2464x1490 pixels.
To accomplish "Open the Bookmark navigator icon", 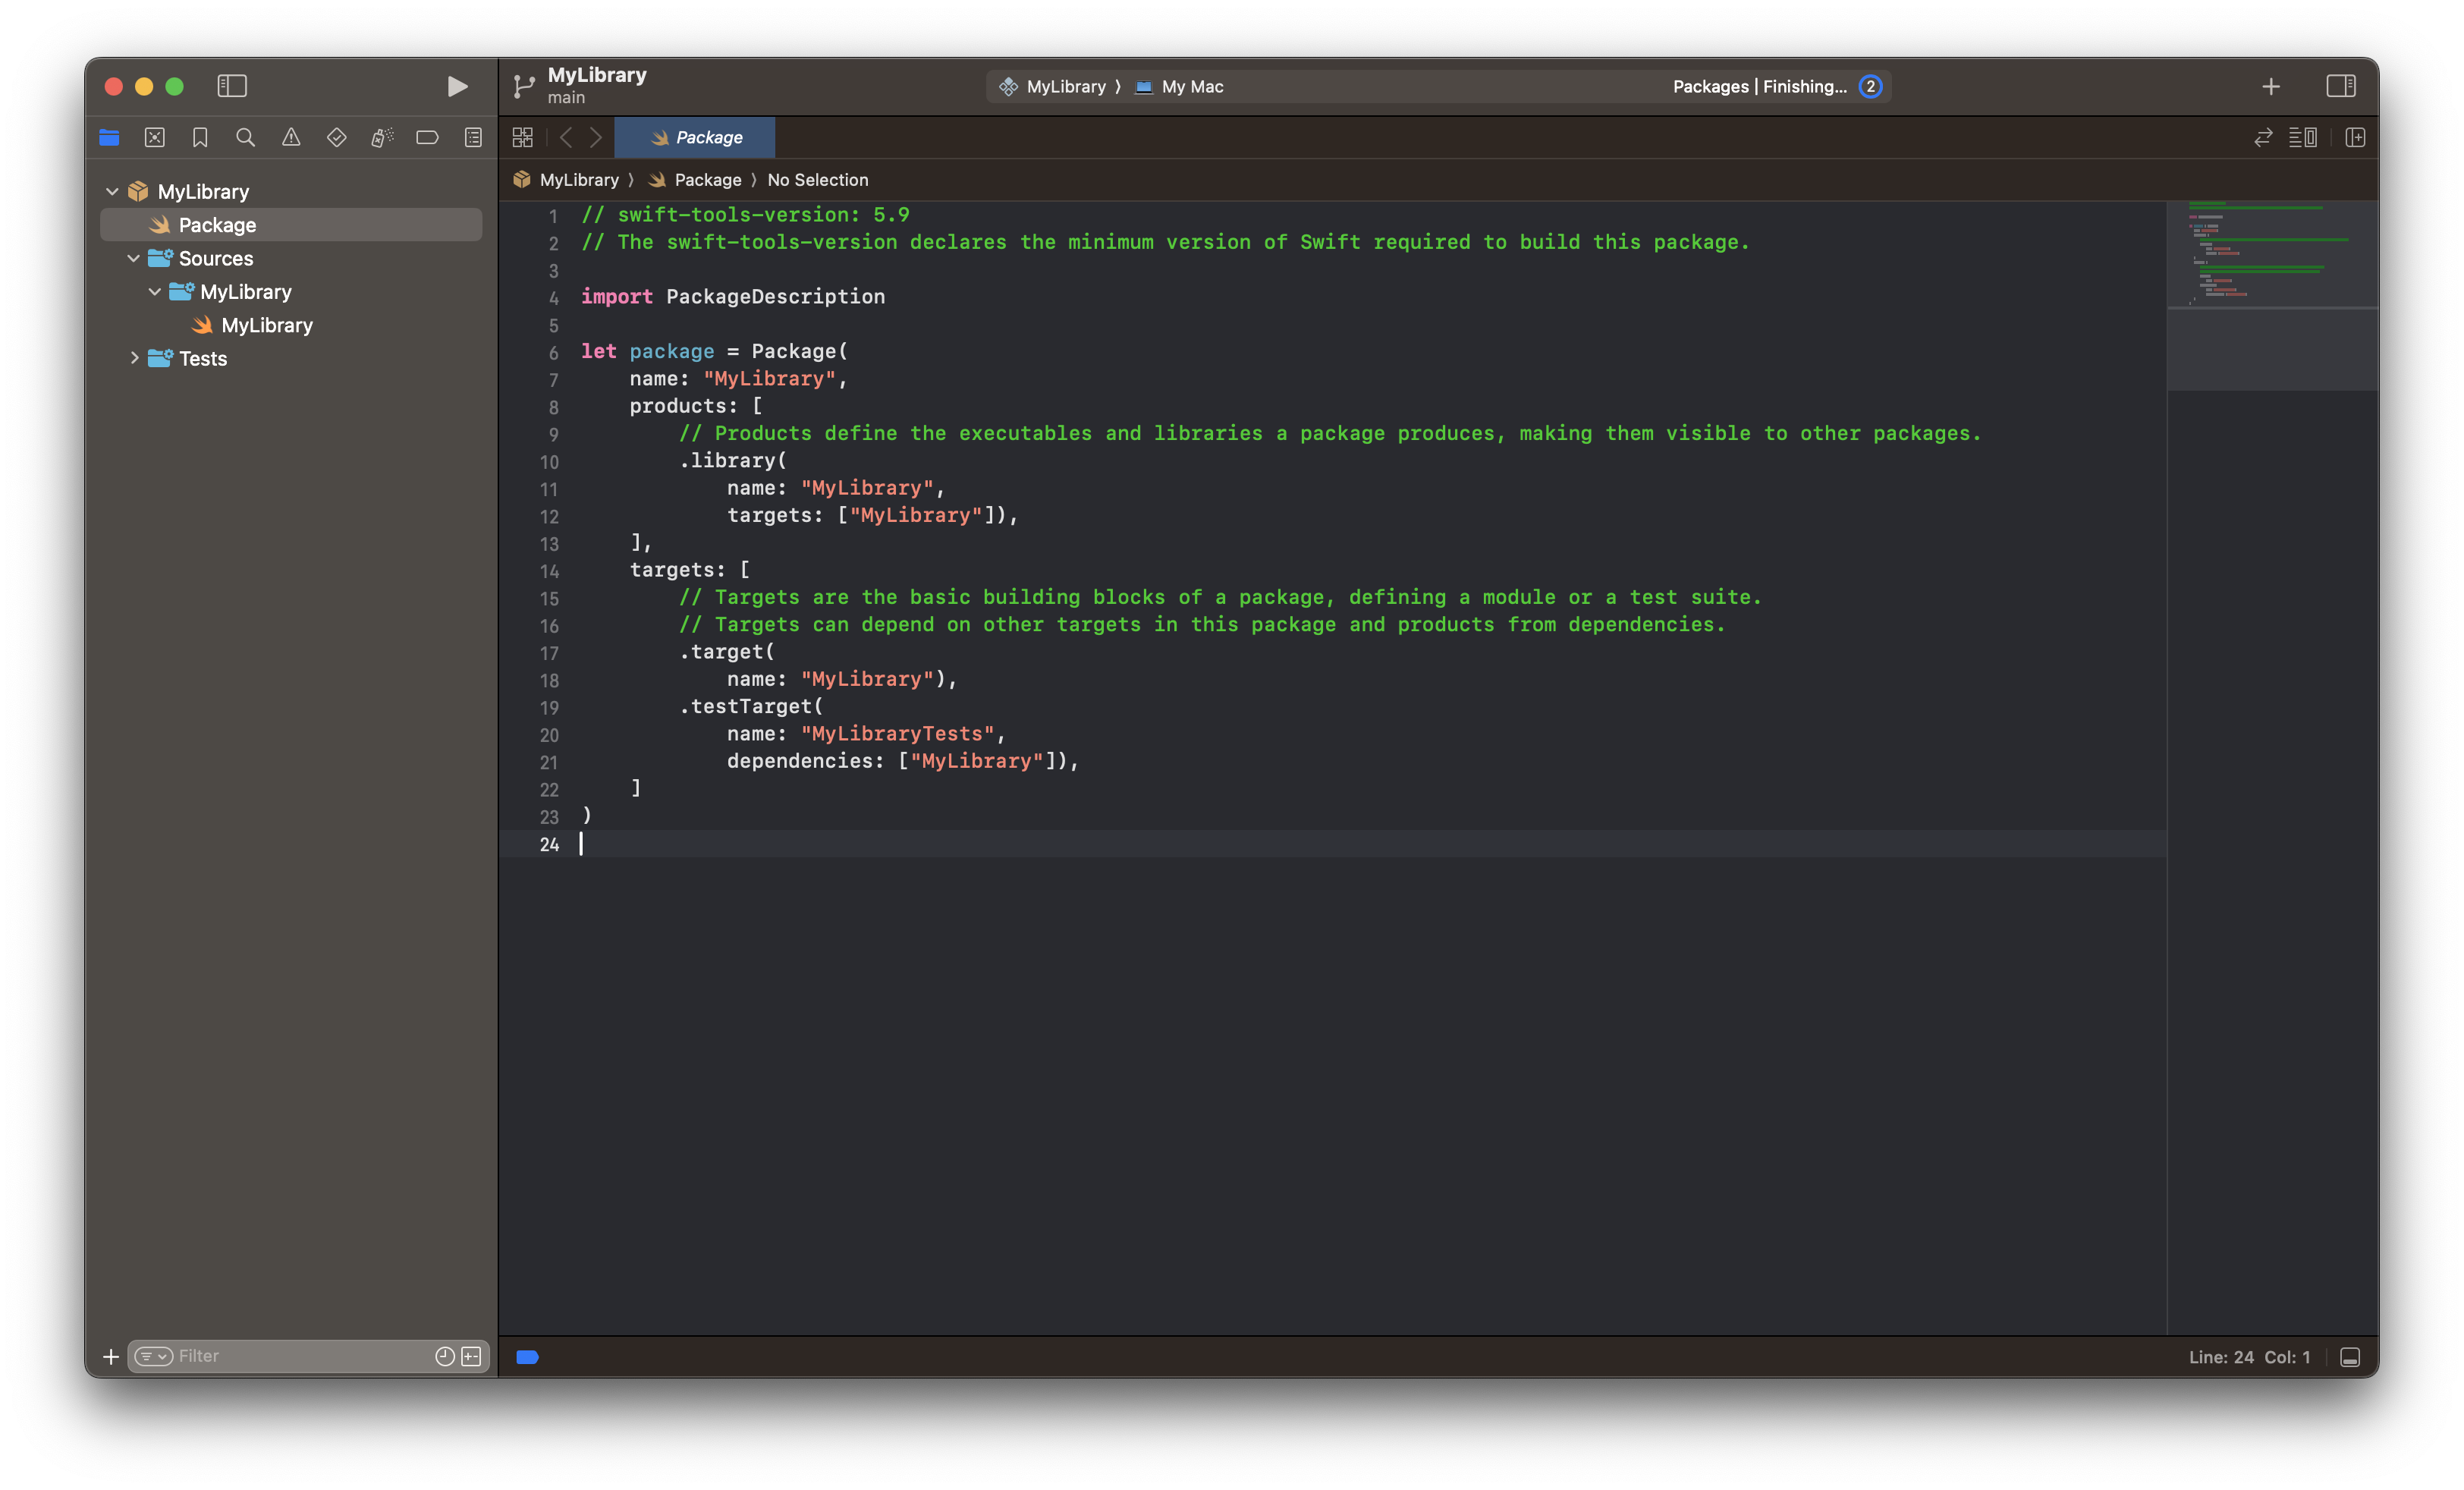I will click(200, 138).
